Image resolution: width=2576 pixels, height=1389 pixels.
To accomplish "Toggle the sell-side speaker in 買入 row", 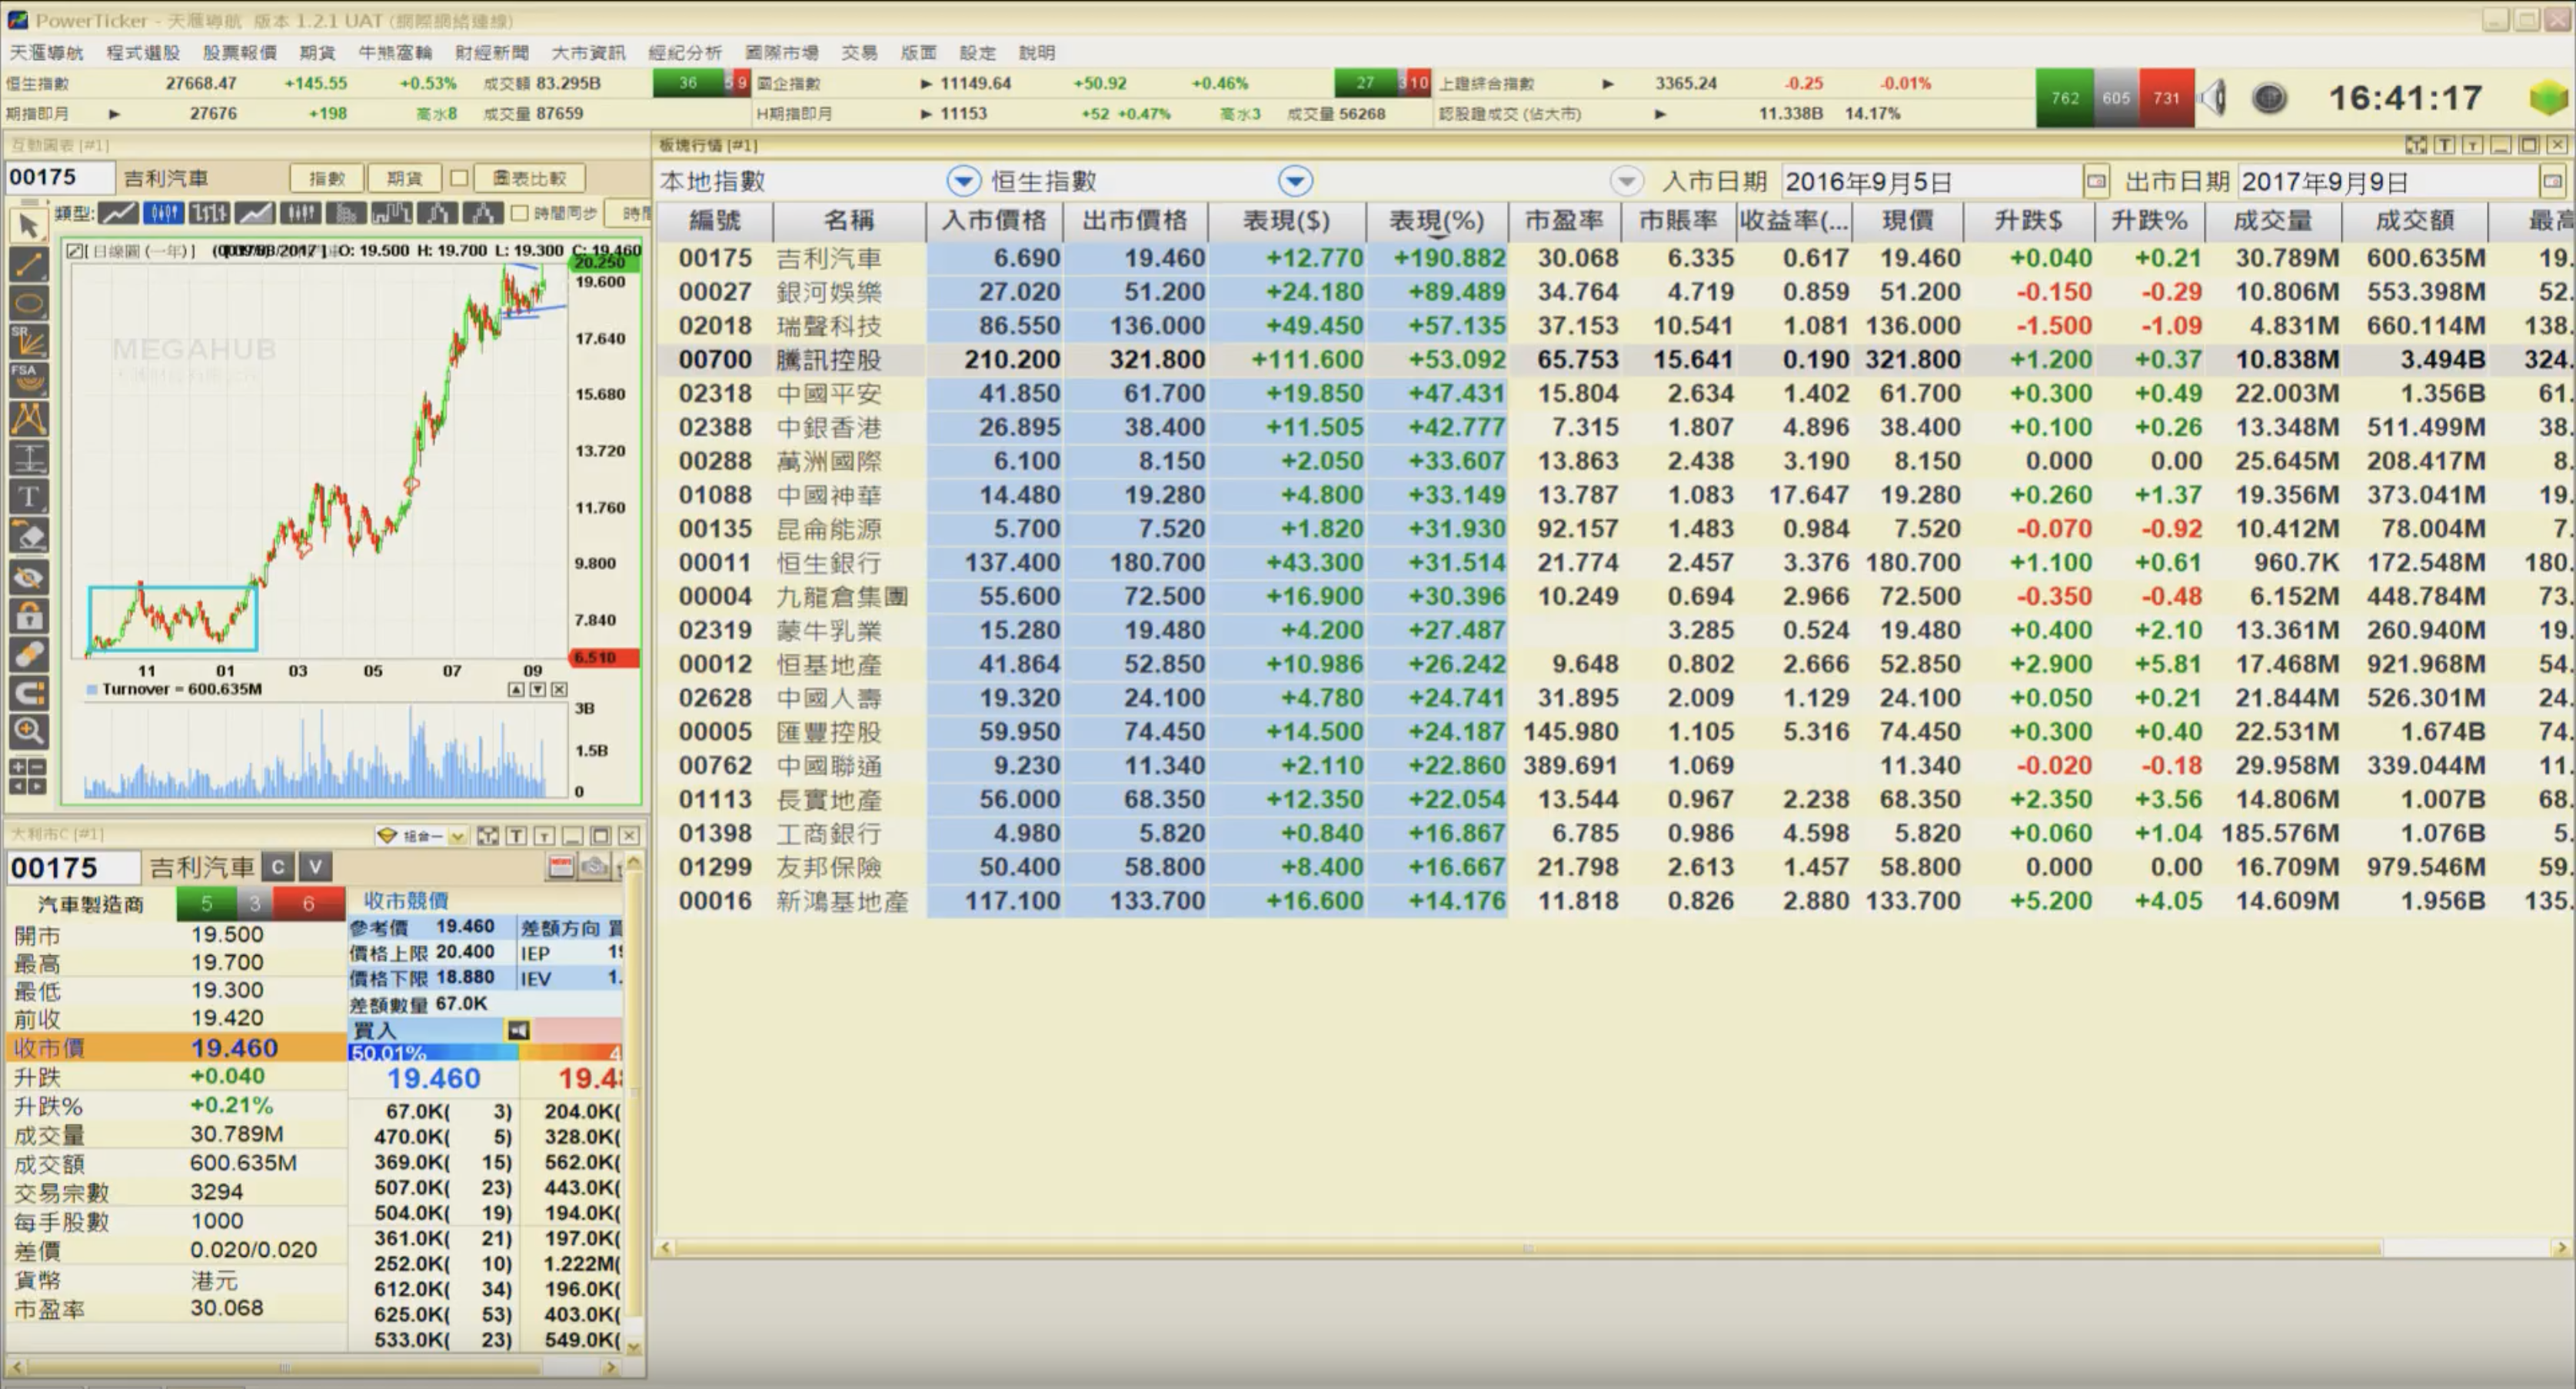I will 518,1030.
